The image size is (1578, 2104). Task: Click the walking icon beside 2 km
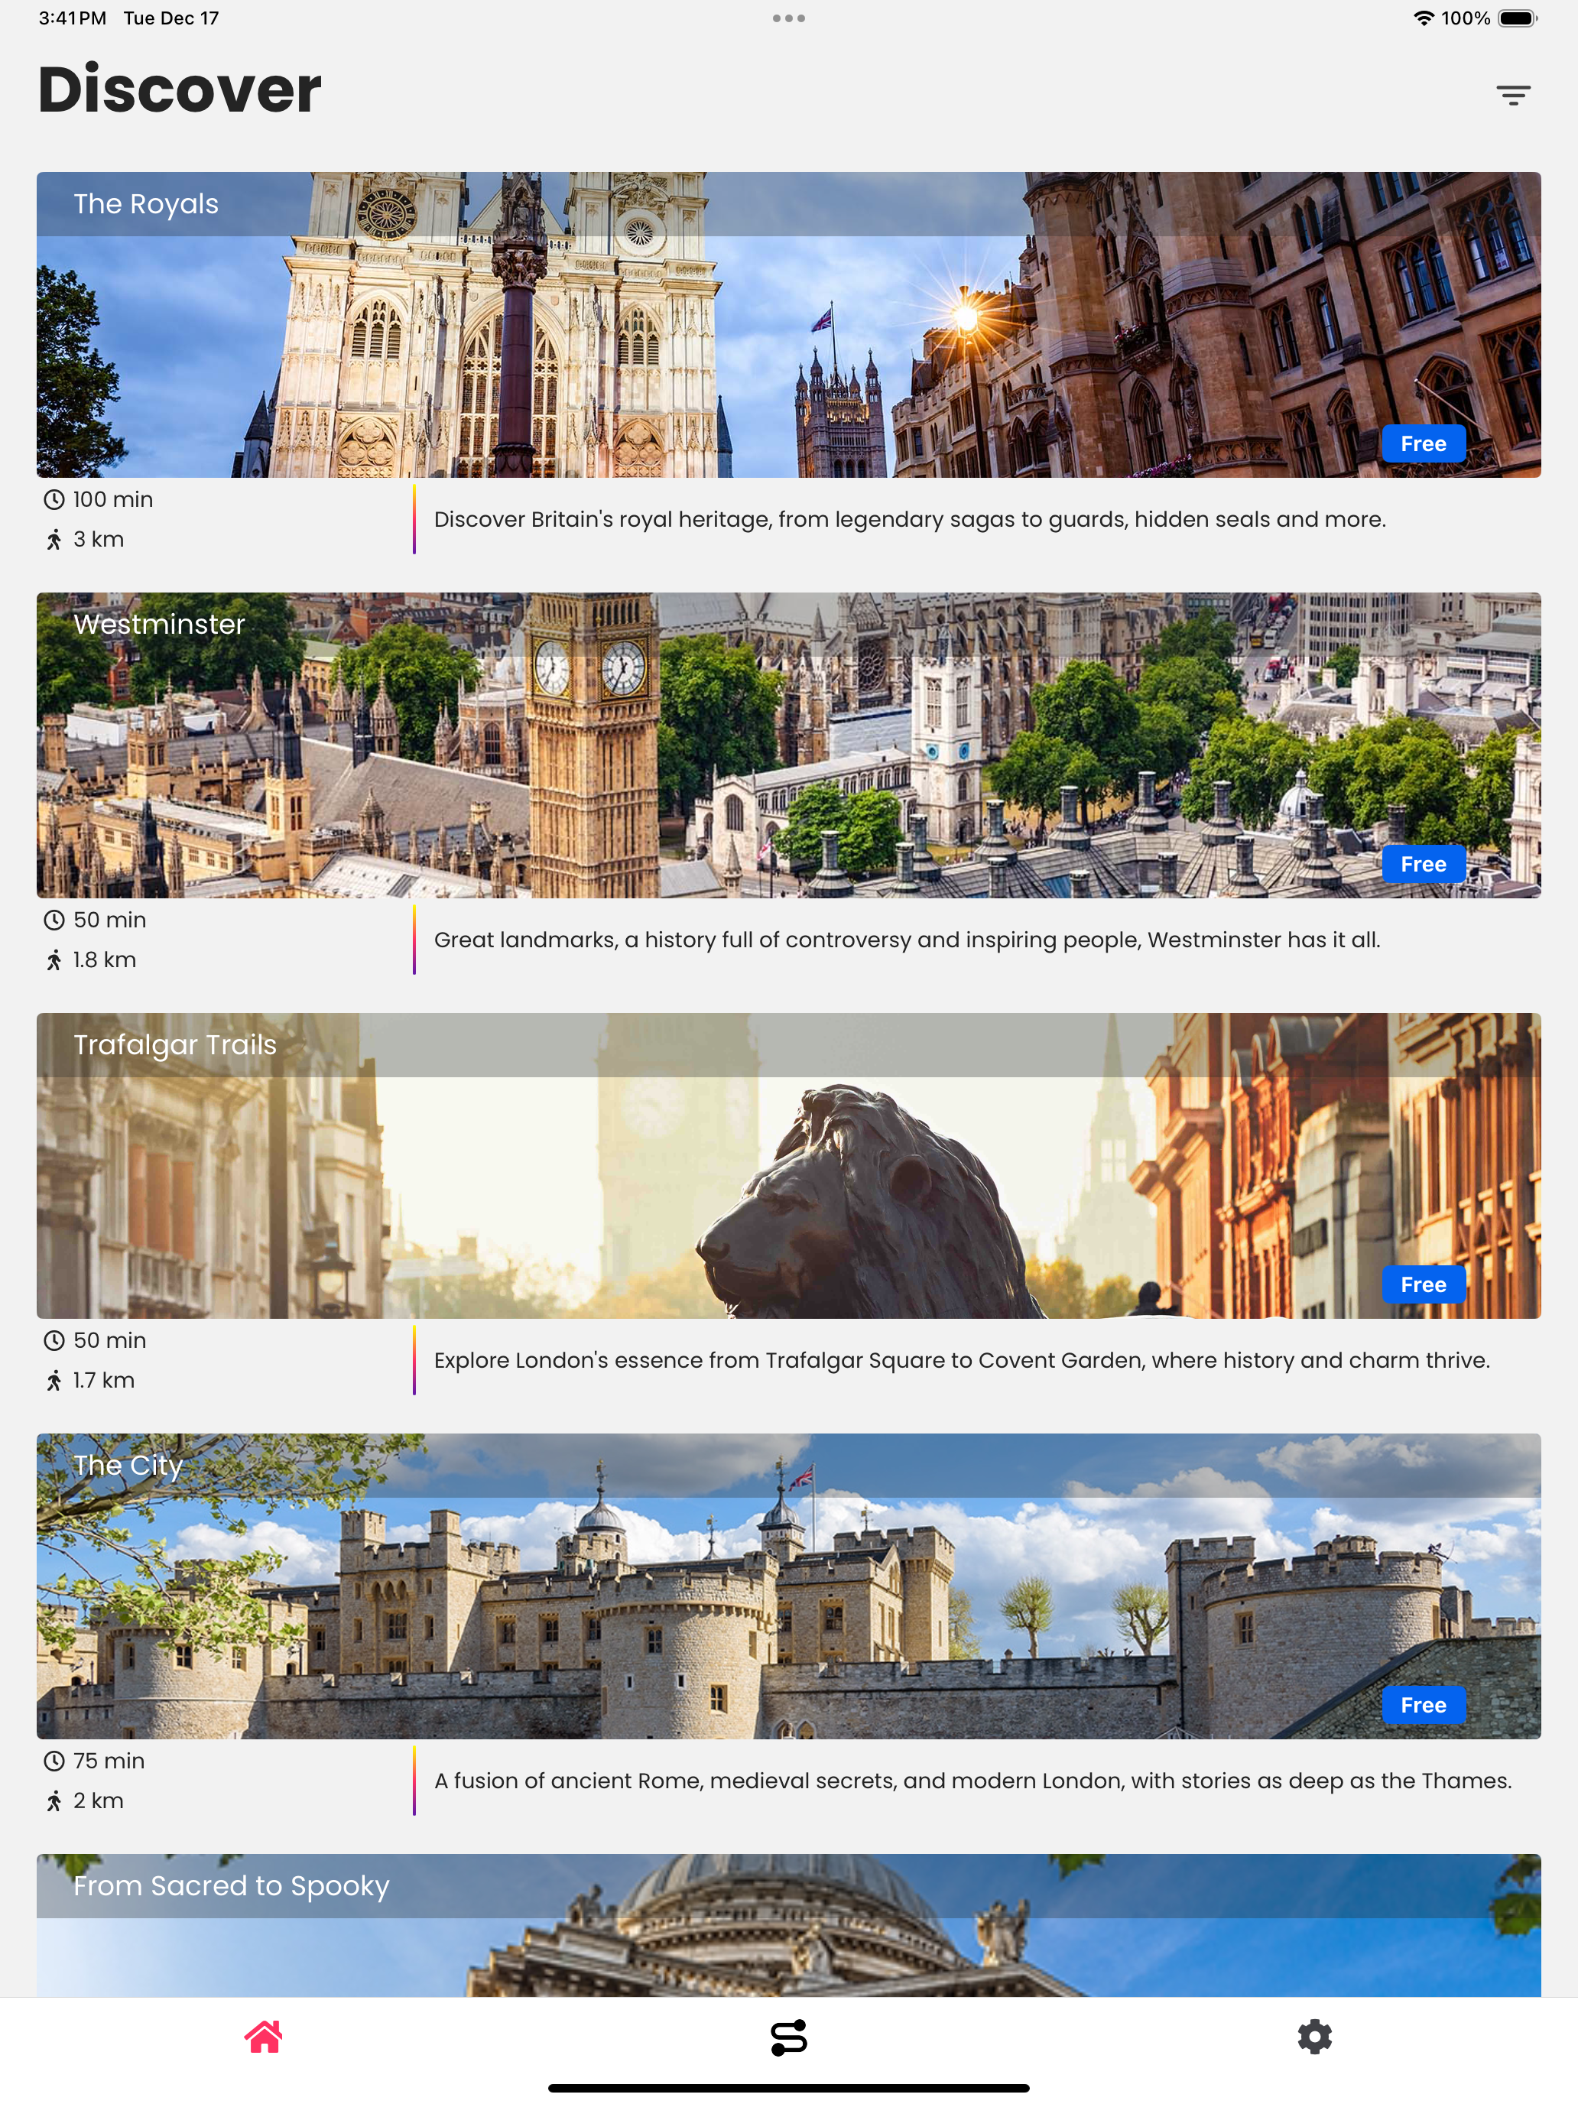tap(54, 1800)
